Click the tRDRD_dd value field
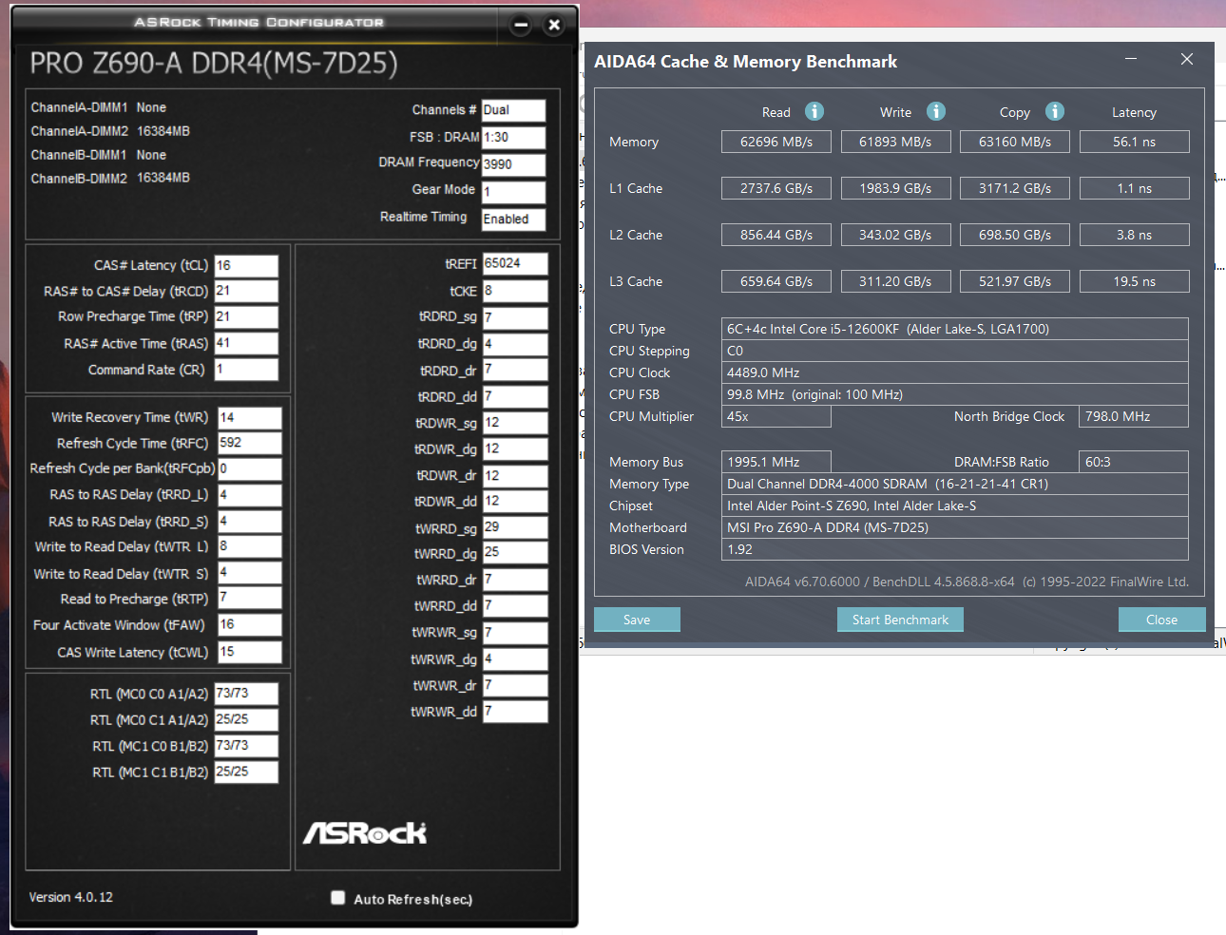Screen dimensions: 1226x935 [x=515, y=396]
